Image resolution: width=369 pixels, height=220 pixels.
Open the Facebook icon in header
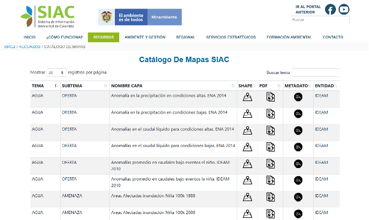click(330, 9)
